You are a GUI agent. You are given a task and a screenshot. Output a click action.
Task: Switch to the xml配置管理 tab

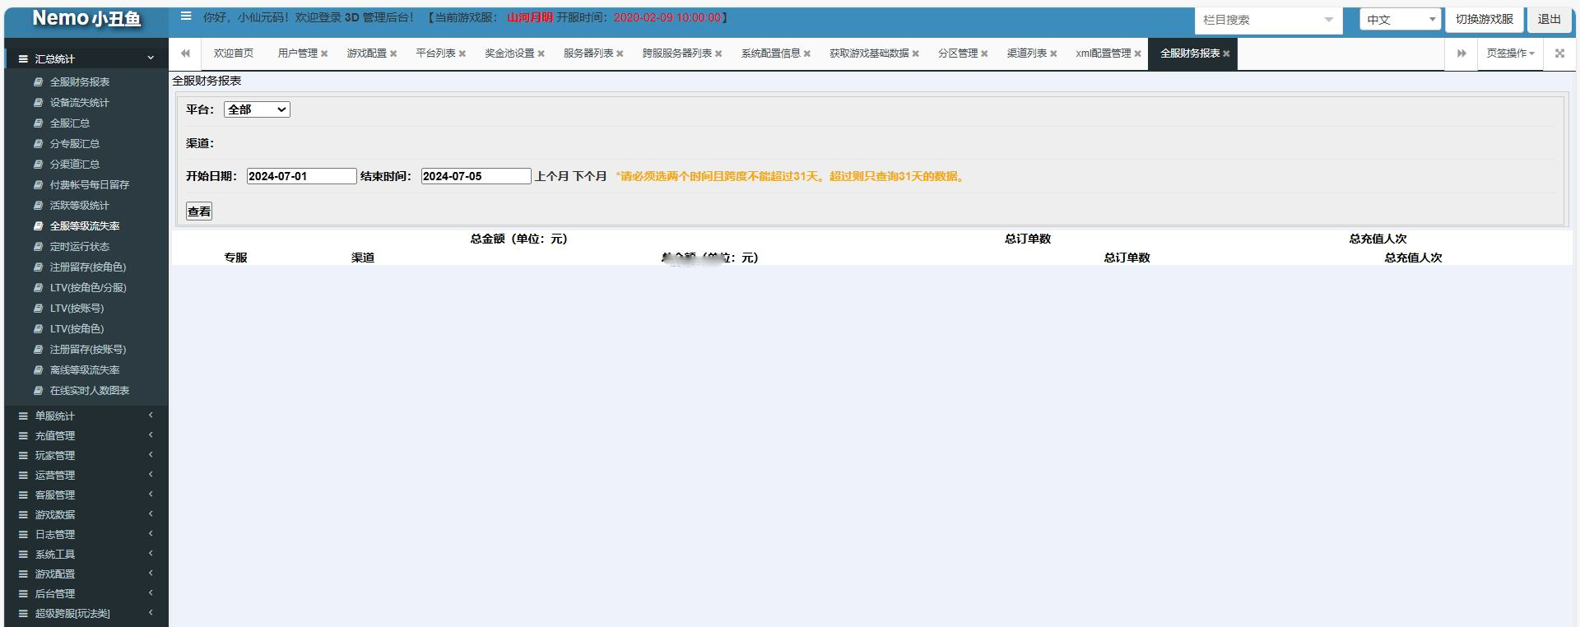[x=1103, y=53]
